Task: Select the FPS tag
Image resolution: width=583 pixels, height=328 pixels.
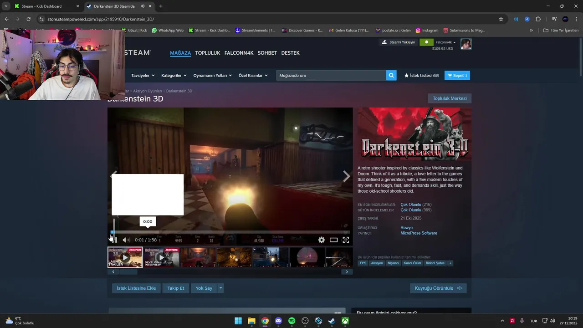Action: (x=363, y=263)
